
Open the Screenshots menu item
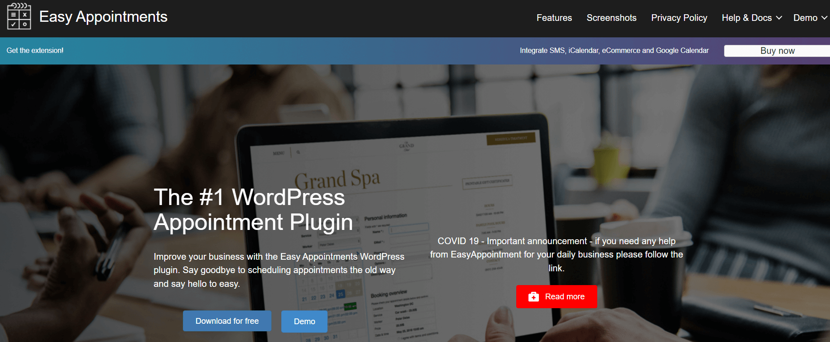pos(611,18)
